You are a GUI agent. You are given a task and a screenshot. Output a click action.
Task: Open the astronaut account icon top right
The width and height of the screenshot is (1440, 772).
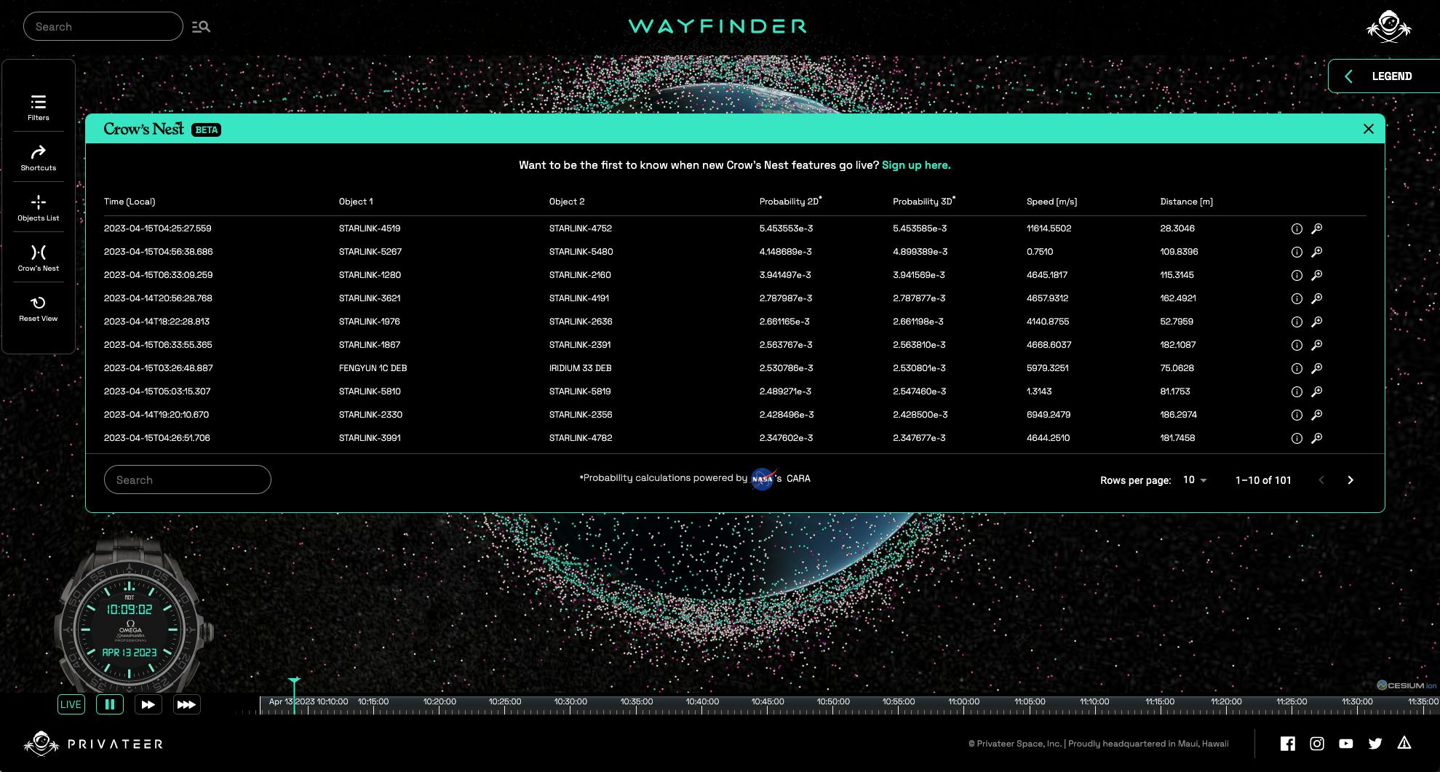1388,26
